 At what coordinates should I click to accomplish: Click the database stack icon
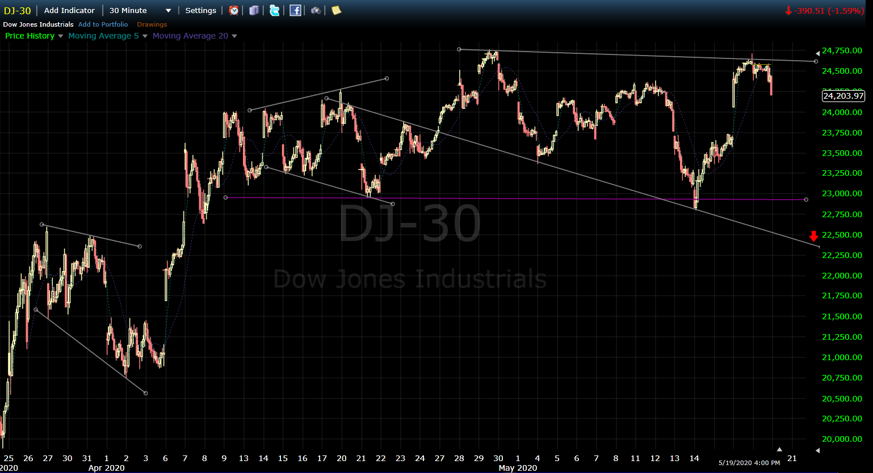[254, 10]
